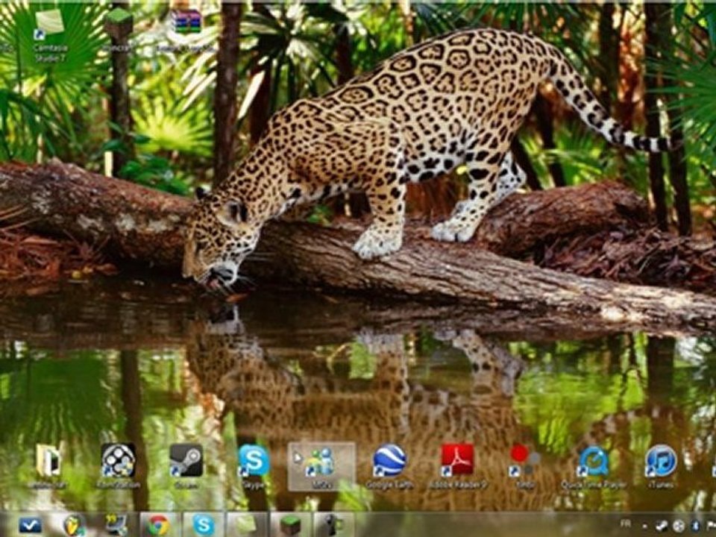Click blue checkmark icon in taskbar

pos(30,525)
